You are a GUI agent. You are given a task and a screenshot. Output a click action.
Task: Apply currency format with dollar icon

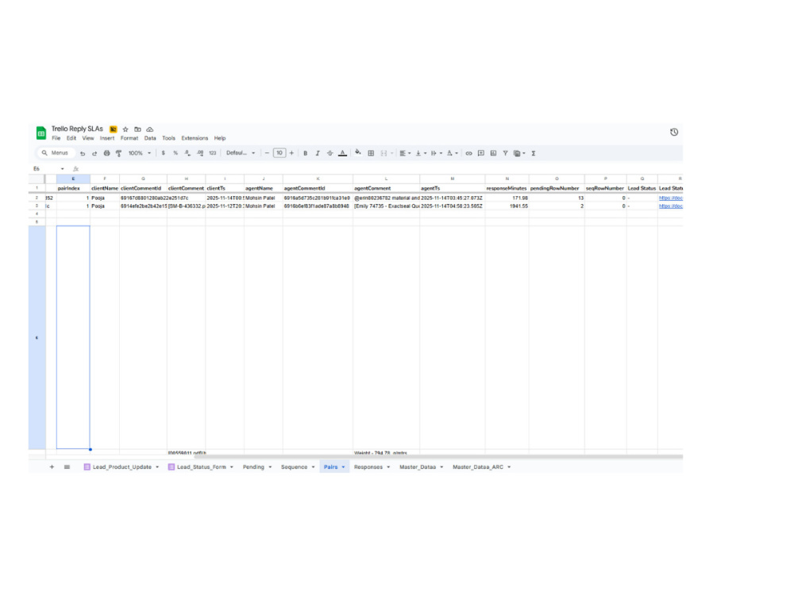pos(163,153)
